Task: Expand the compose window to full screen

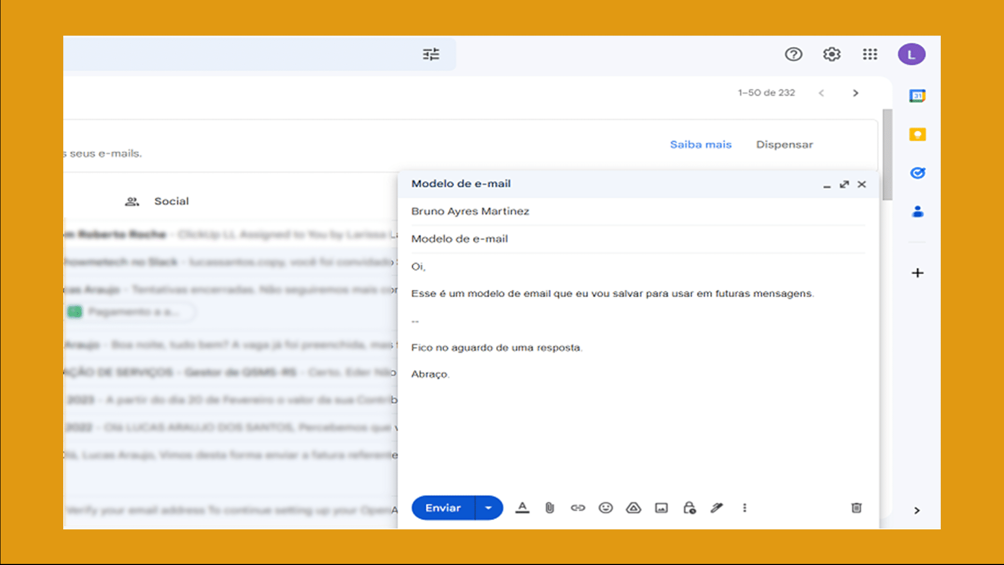Action: coord(844,184)
